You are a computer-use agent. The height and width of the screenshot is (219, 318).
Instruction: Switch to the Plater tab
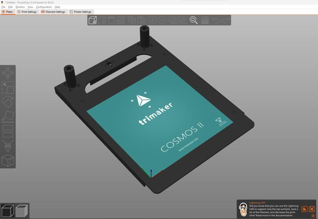[x=8, y=12]
